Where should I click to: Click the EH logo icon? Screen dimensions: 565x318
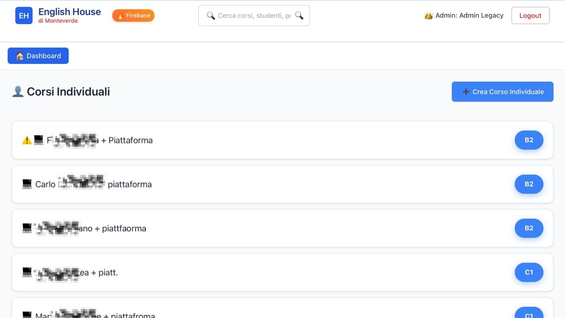point(24,16)
